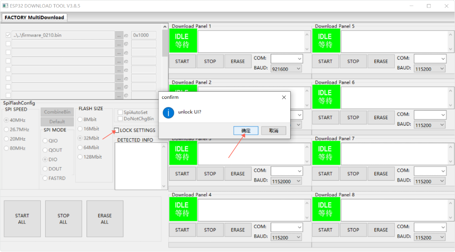Click the firmware_0210.bin path field
This screenshot has width=455, height=252.
click(63, 35)
